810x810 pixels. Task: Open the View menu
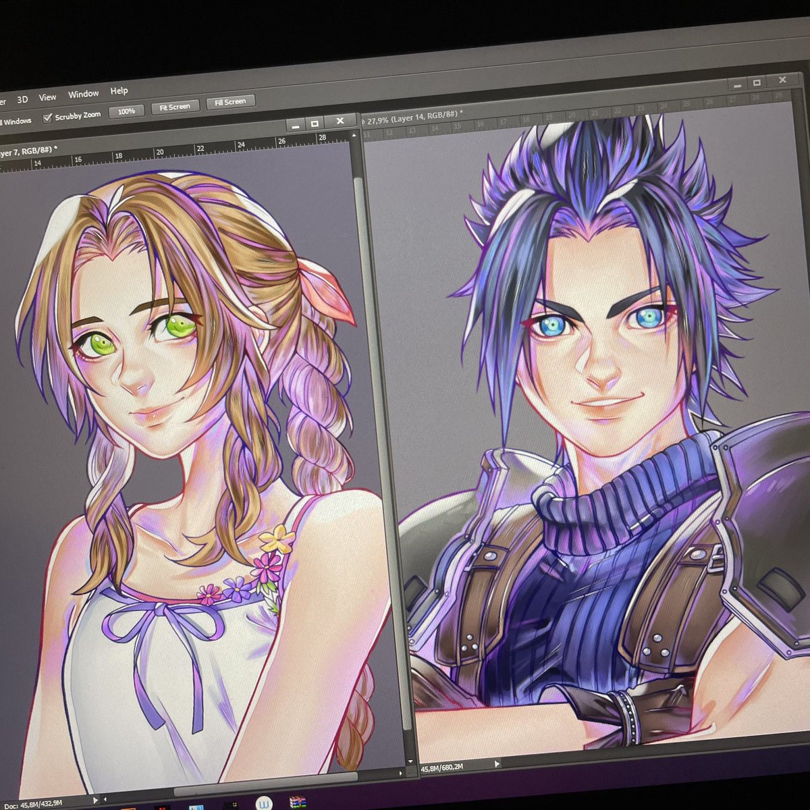click(x=47, y=97)
